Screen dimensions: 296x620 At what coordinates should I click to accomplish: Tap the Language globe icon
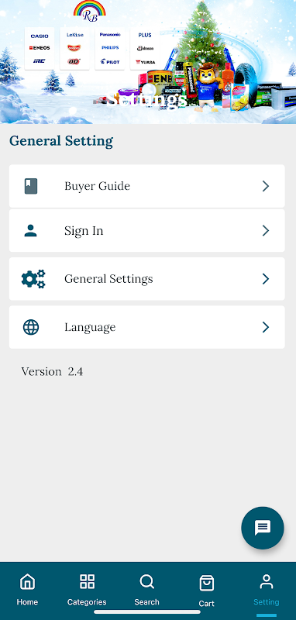31,327
